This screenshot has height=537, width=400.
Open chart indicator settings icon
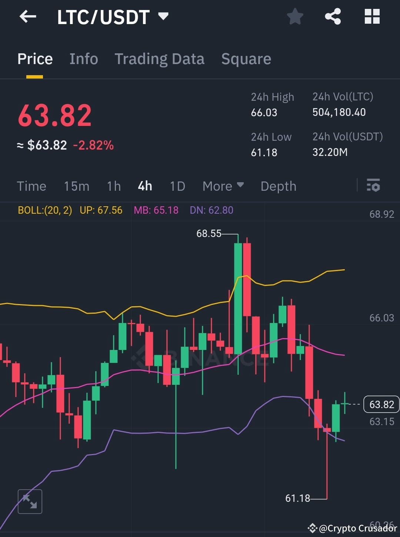coord(373,186)
